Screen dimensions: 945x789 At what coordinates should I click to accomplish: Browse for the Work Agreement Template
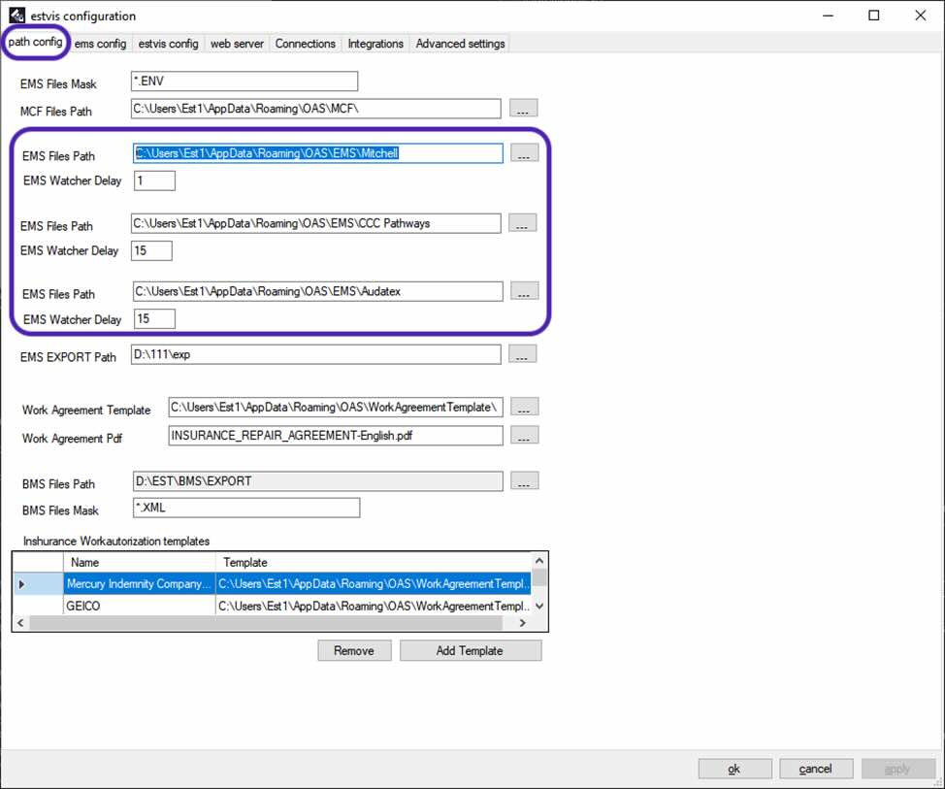pyautogui.click(x=524, y=407)
